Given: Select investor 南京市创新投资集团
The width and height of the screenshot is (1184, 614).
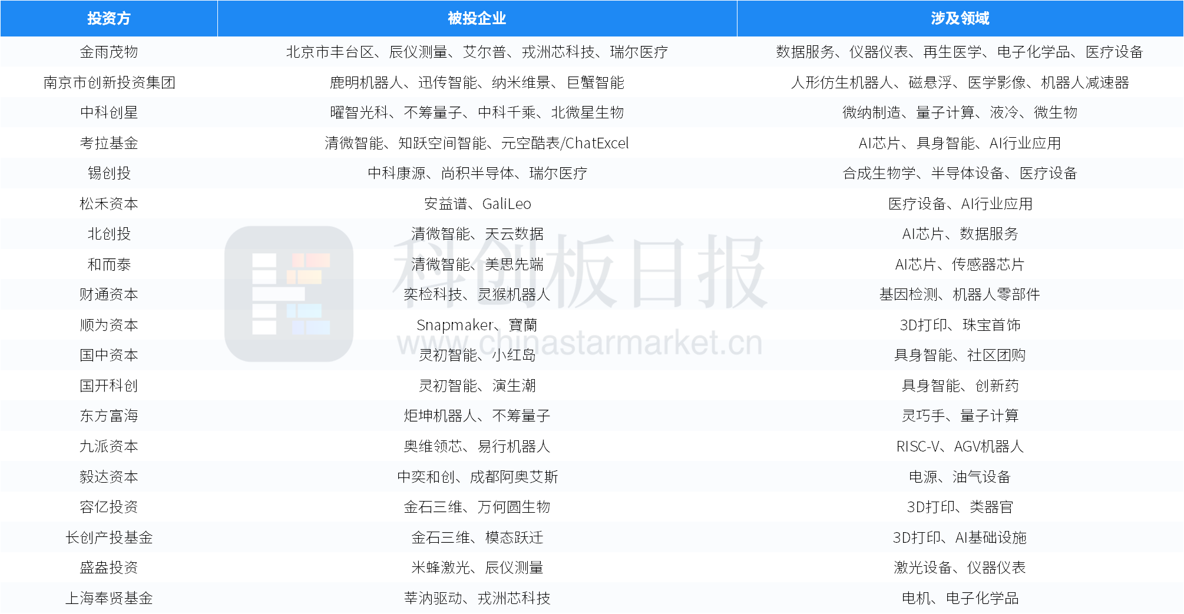Looking at the screenshot, I should 109,82.
